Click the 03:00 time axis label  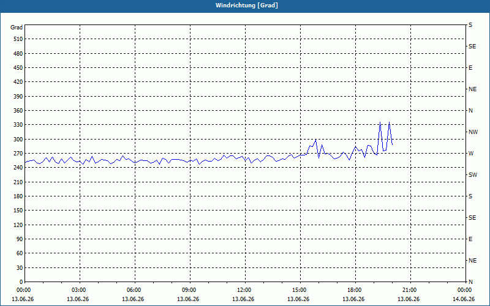pyautogui.click(x=80, y=290)
